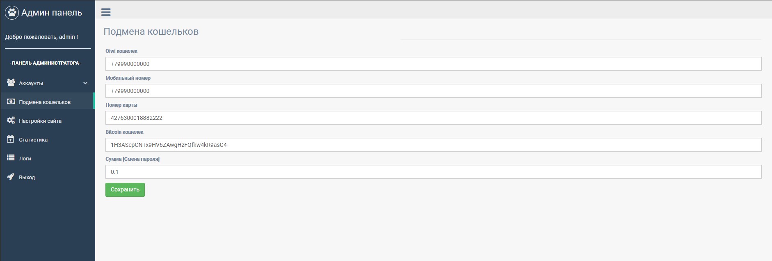Focus the Сумма [Смена пароля] input field
Viewport: 772px width, 261px height.
pyautogui.click(x=433, y=172)
